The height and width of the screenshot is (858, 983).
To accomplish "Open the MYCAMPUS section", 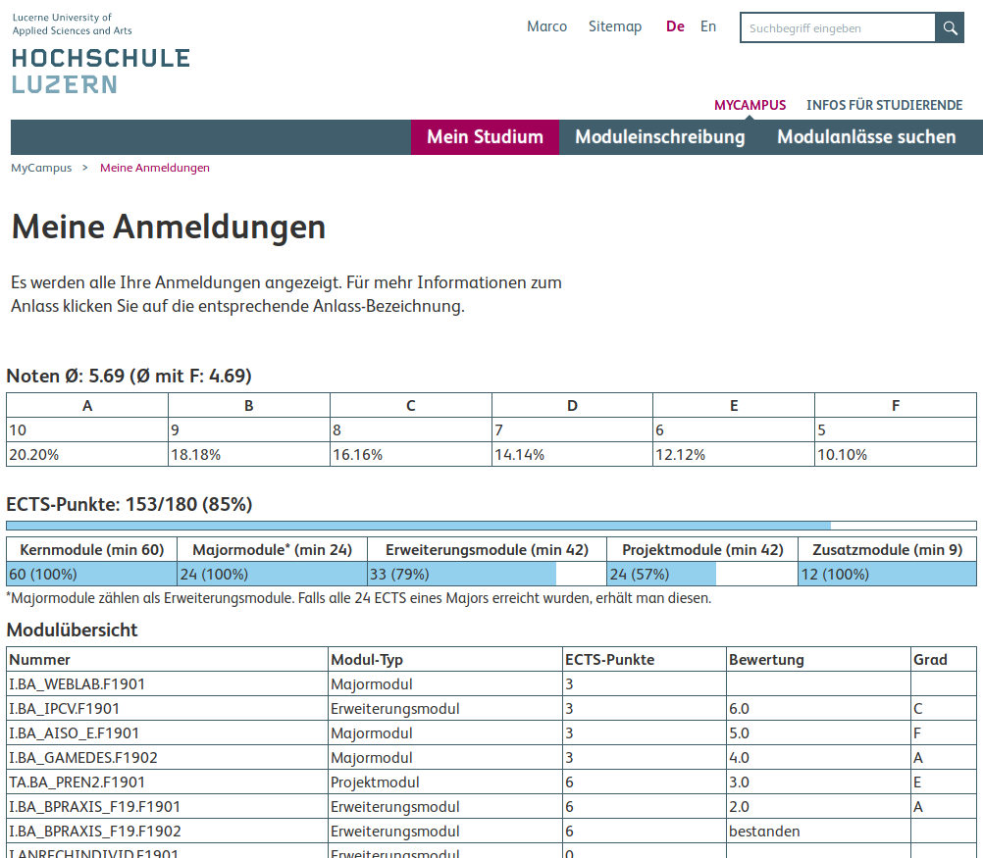I will pos(750,105).
